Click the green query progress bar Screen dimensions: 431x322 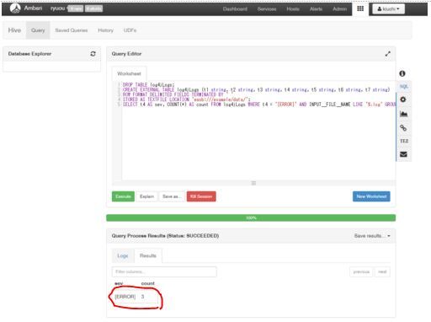tap(251, 217)
